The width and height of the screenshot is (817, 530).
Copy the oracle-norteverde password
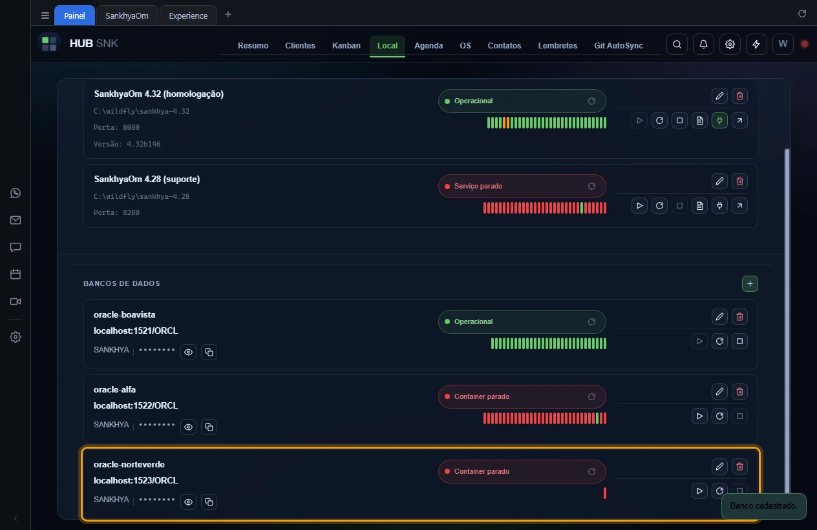(209, 502)
